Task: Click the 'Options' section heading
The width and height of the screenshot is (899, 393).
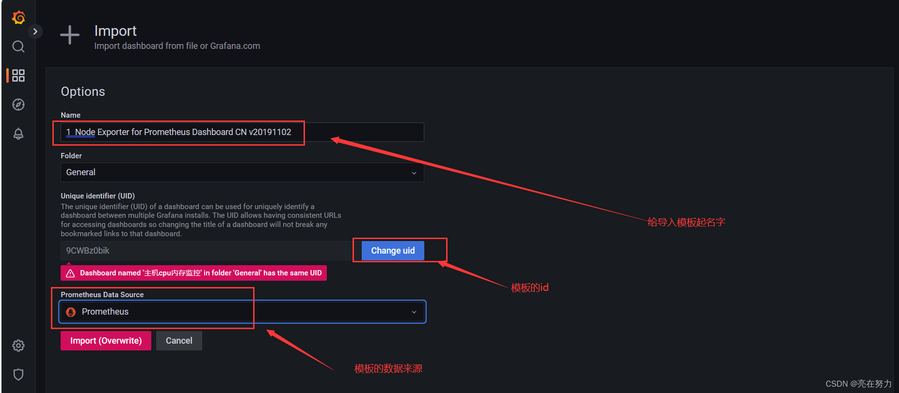Action: 83,91
